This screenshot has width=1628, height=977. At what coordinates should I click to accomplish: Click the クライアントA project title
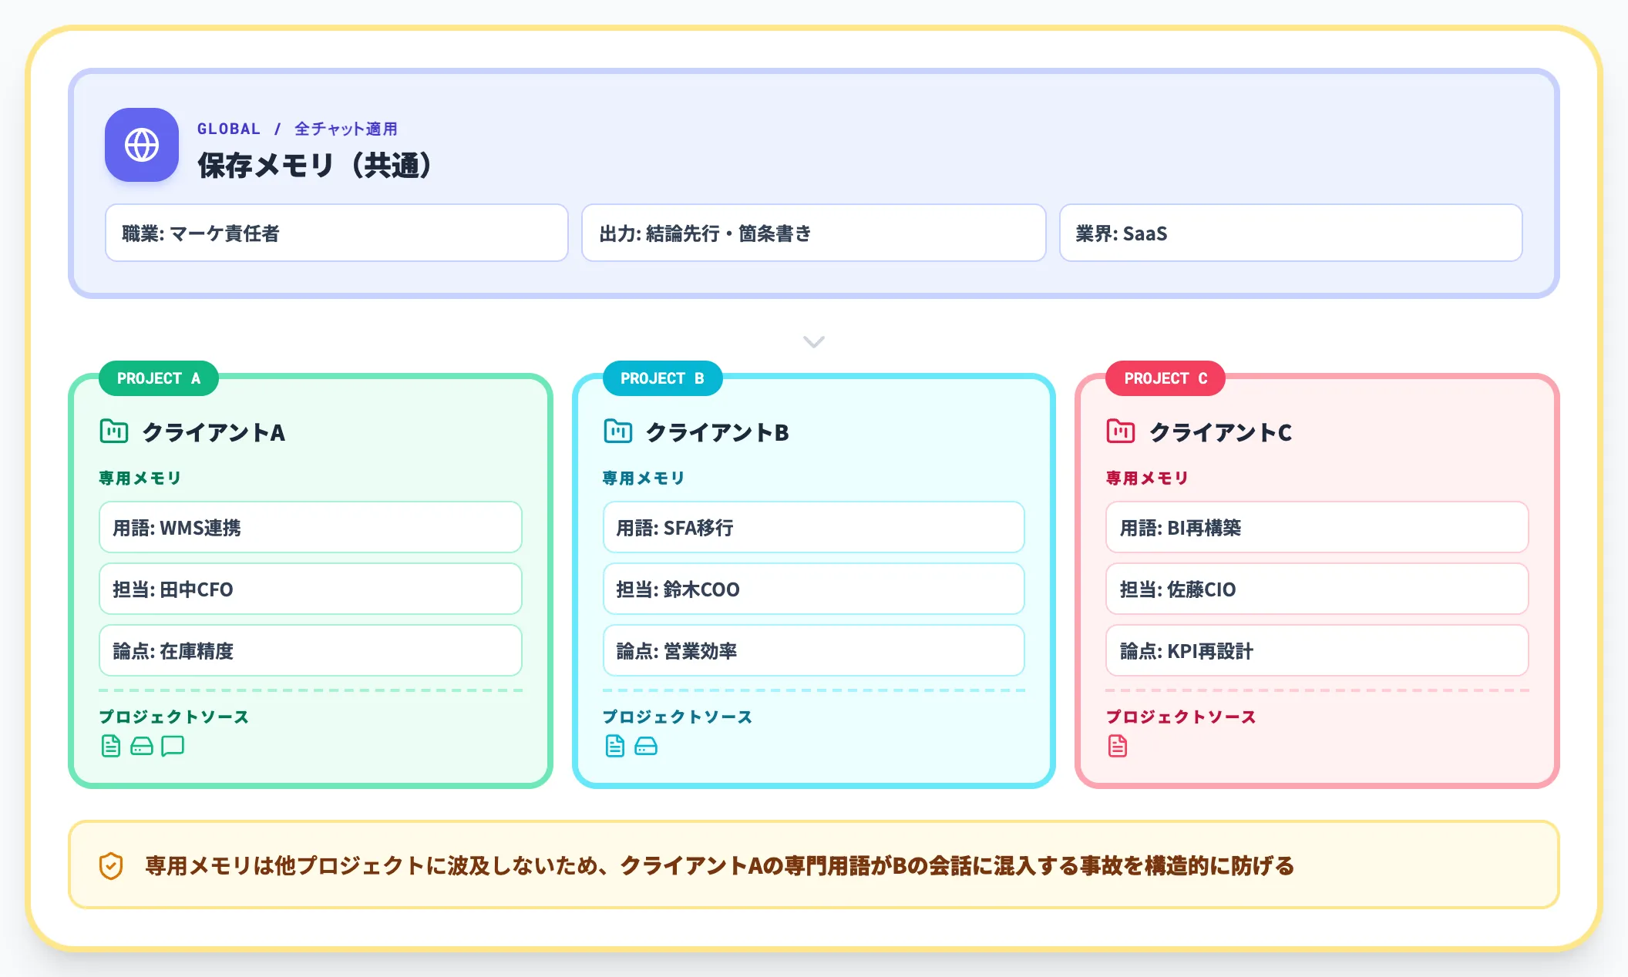pyautogui.click(x=214, y=432)
